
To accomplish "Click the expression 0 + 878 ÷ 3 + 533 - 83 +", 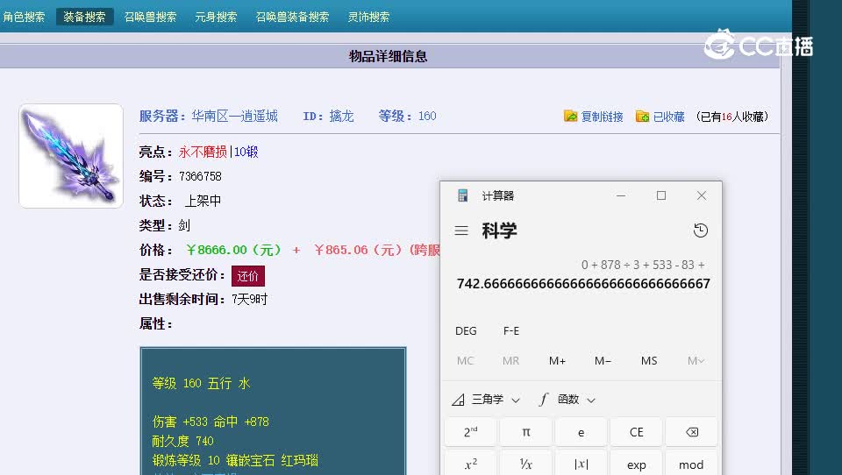I will 643,265.
